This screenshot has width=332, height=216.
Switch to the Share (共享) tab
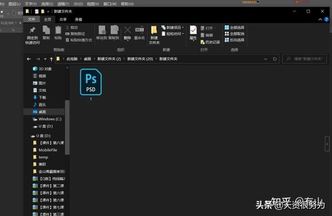tap(63, 20)
